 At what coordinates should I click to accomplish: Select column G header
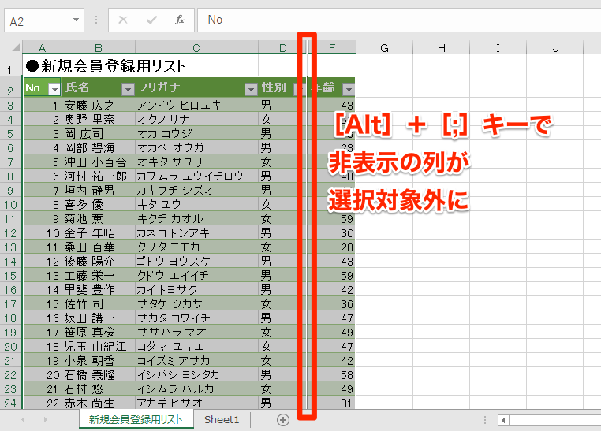coord(384,48)
